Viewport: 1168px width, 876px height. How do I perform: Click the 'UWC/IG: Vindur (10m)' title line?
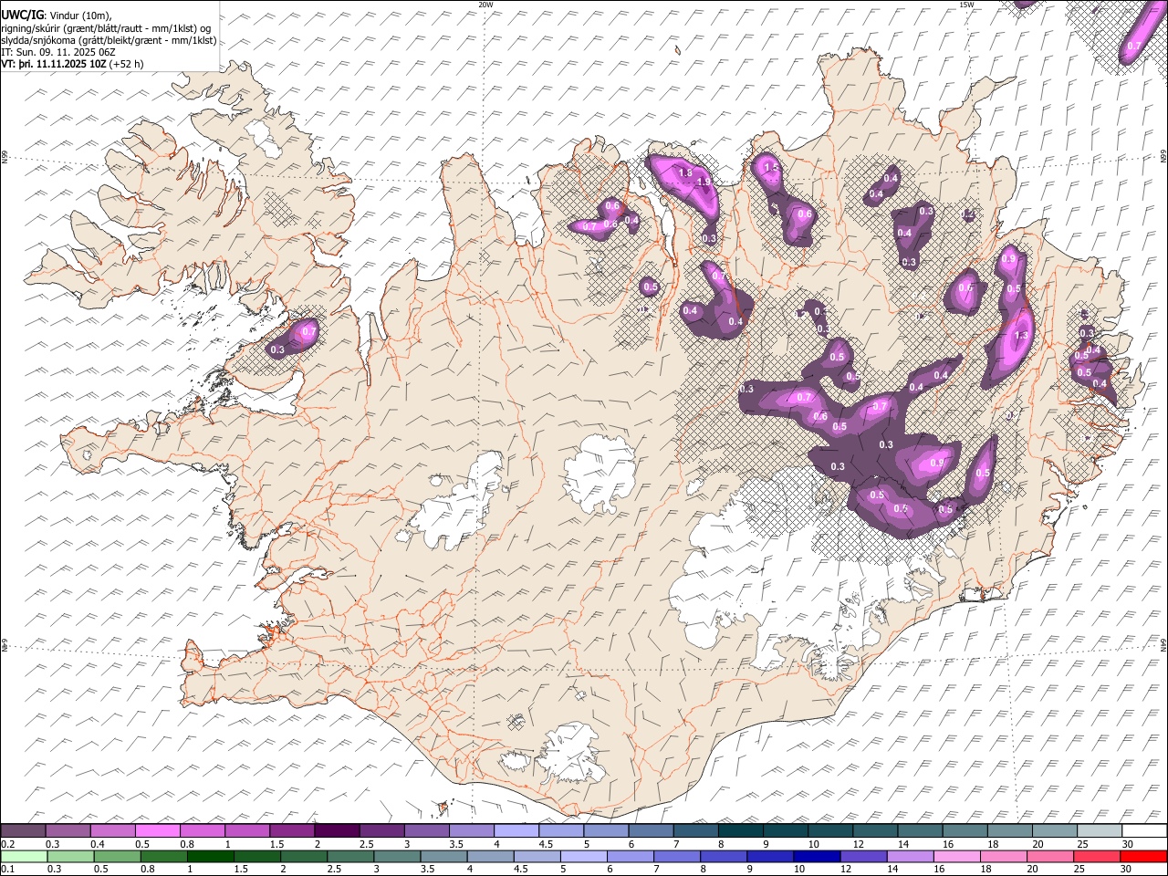pyautogui.click(x=57, y=16)
